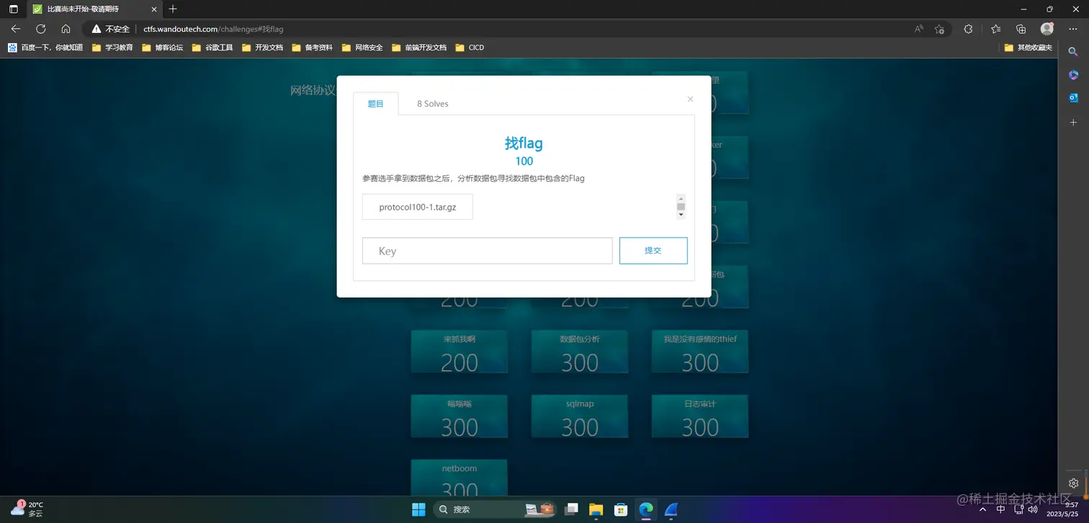The width and height of the screenshot is (1089, 523).
Task: Download the protocol100-1.tar.gz attachment
Action: coord(416,207)
